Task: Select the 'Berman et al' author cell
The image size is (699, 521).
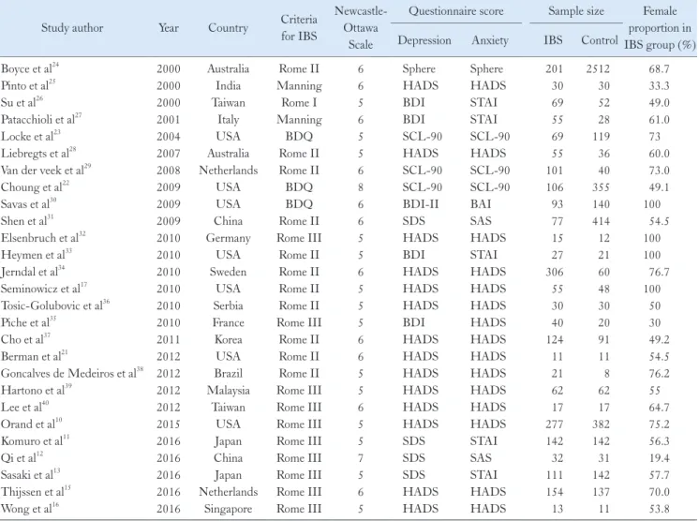Action: [x=35, y=356]
